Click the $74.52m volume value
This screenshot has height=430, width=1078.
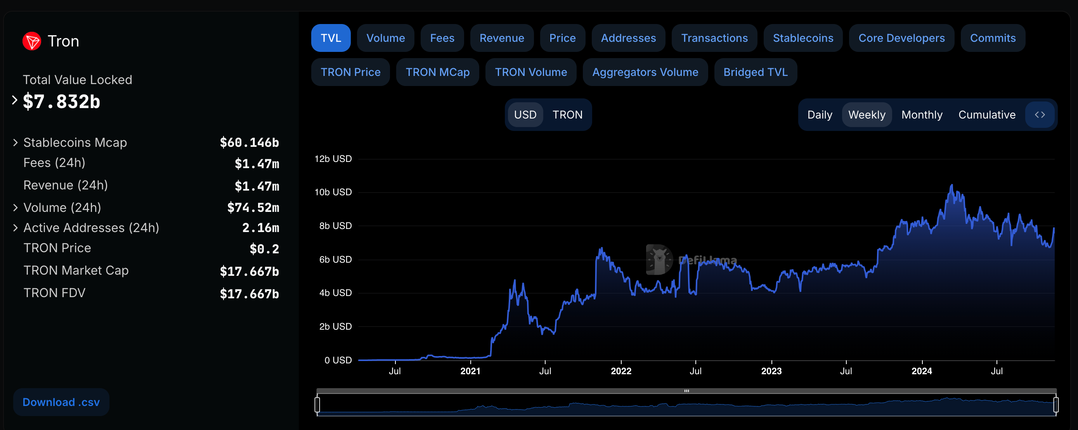[253, 208]
